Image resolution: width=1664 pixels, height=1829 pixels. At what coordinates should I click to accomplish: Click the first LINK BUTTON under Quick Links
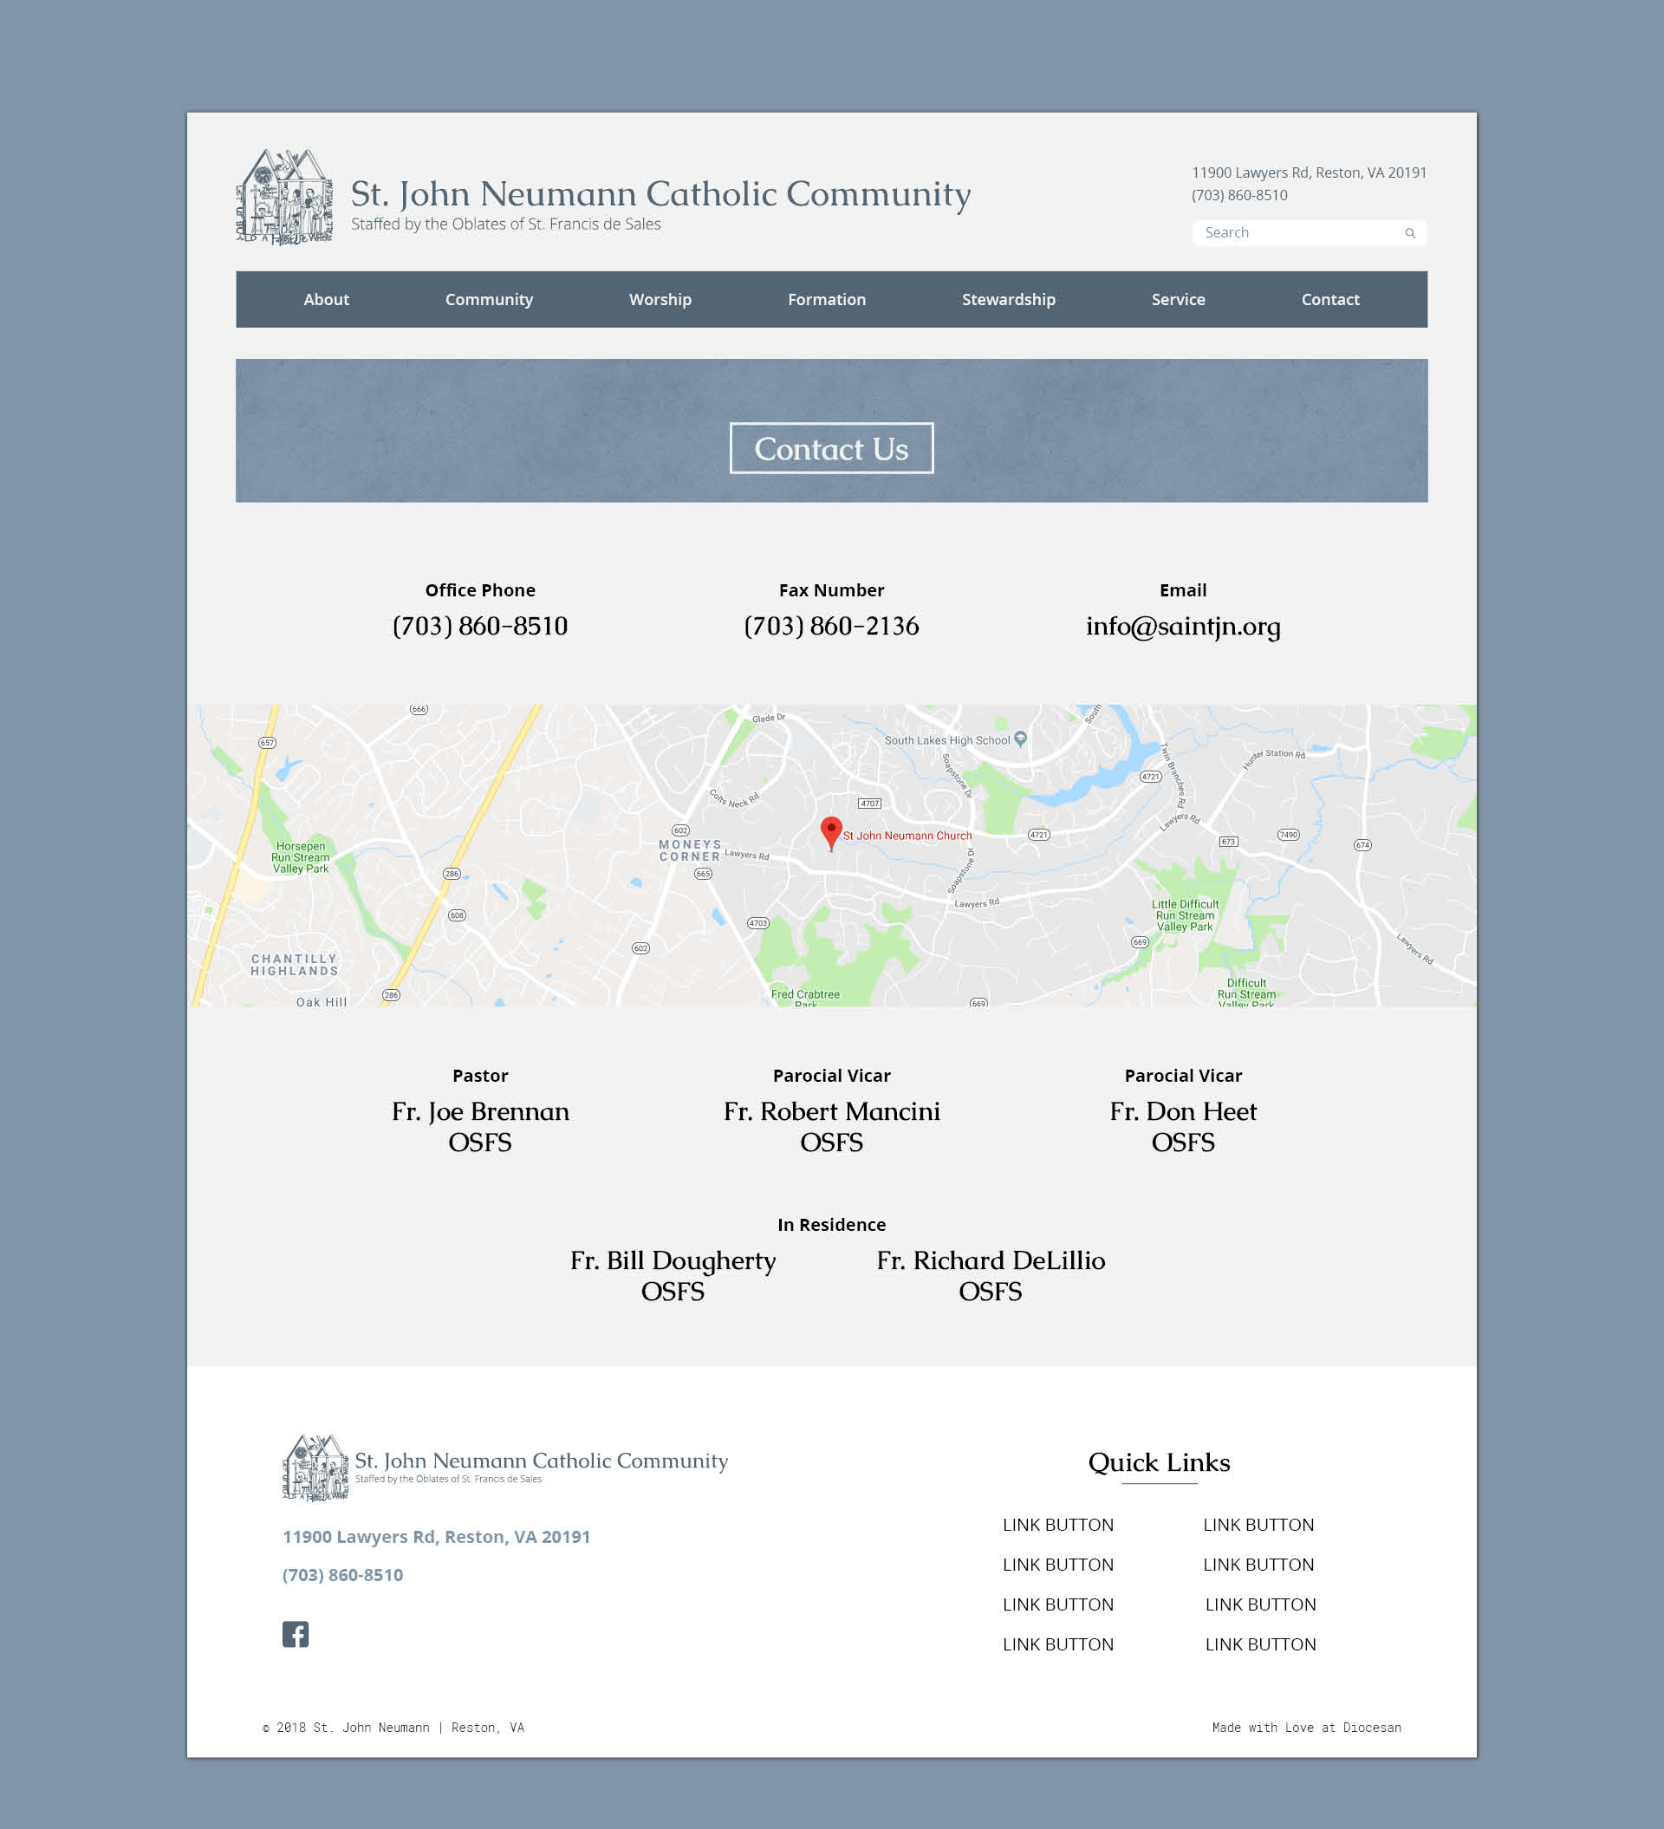1058,1525
